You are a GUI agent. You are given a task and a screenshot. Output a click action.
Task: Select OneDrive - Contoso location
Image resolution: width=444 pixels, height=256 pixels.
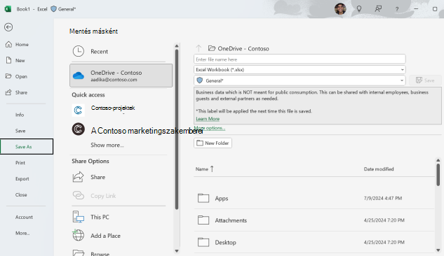coord(121,76)
